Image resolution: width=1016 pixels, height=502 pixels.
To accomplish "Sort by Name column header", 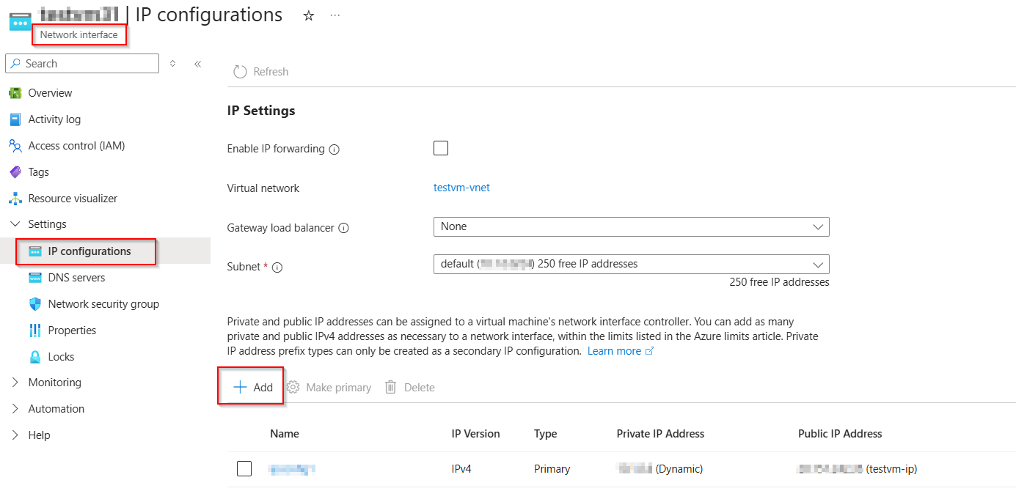I will (285, 434).
